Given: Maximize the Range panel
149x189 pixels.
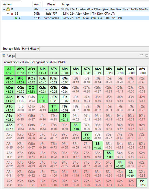Looking at the screenshot, I should (147, 55).
